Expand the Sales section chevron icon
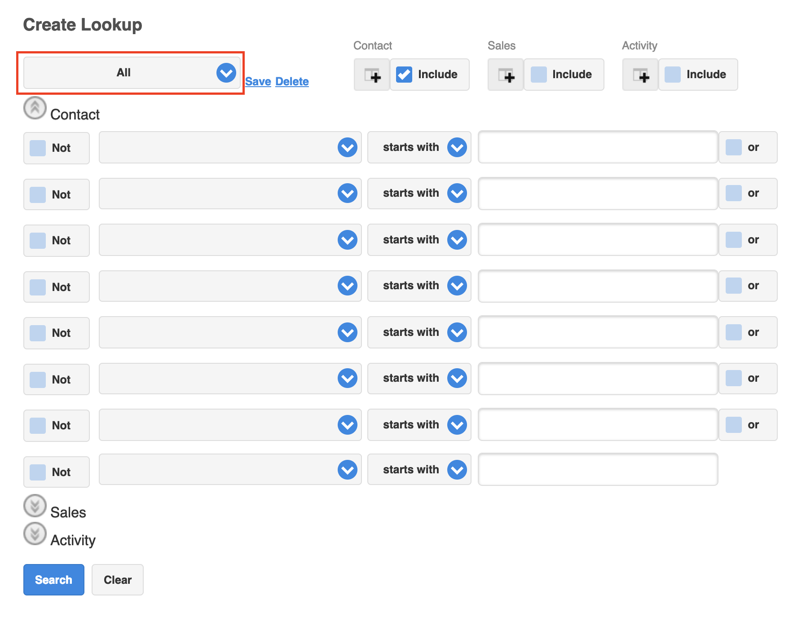802x626 pixels. pyautogui.click(x=35, y=506)
